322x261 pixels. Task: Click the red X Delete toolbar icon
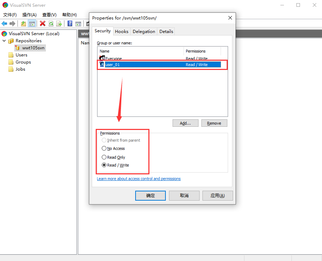(43, 24)
